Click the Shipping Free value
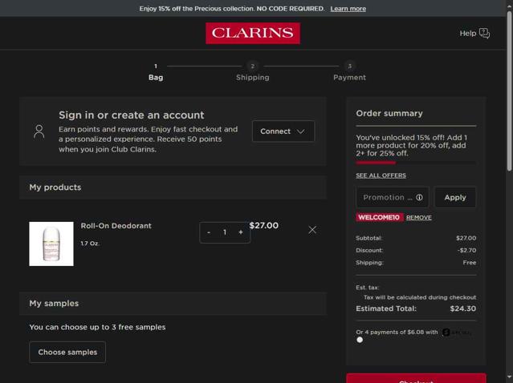The height and width of the screenshot is (383, 513). (x=470, y=263)
